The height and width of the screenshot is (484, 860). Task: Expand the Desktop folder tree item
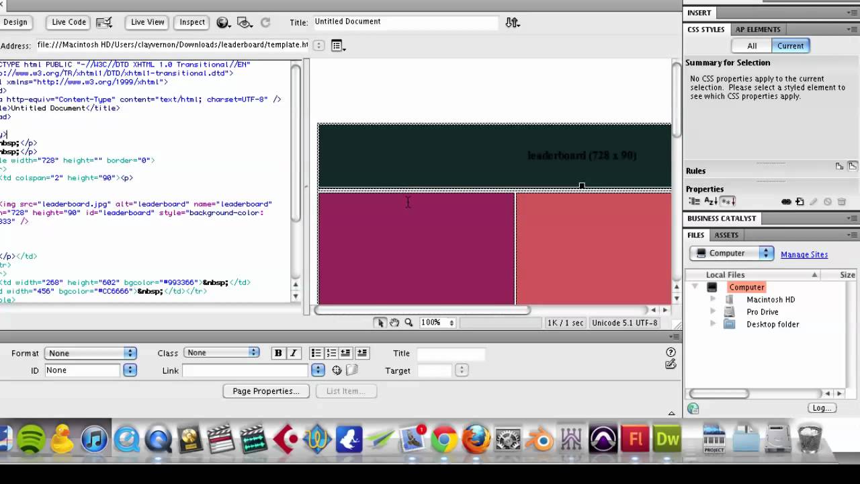(713, 324)
